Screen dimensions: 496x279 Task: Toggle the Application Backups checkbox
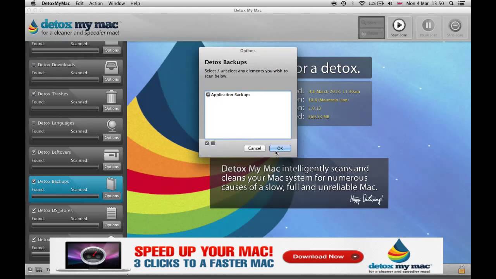pyautogui.click(x=208, y=95)
